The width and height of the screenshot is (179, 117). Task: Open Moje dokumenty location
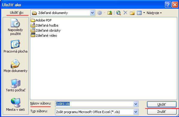click(x=15, y=66)
